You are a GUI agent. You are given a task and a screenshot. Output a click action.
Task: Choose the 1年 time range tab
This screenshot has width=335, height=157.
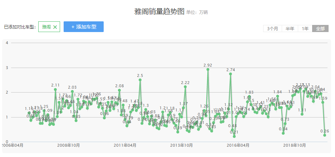click(x=305, y=29)
